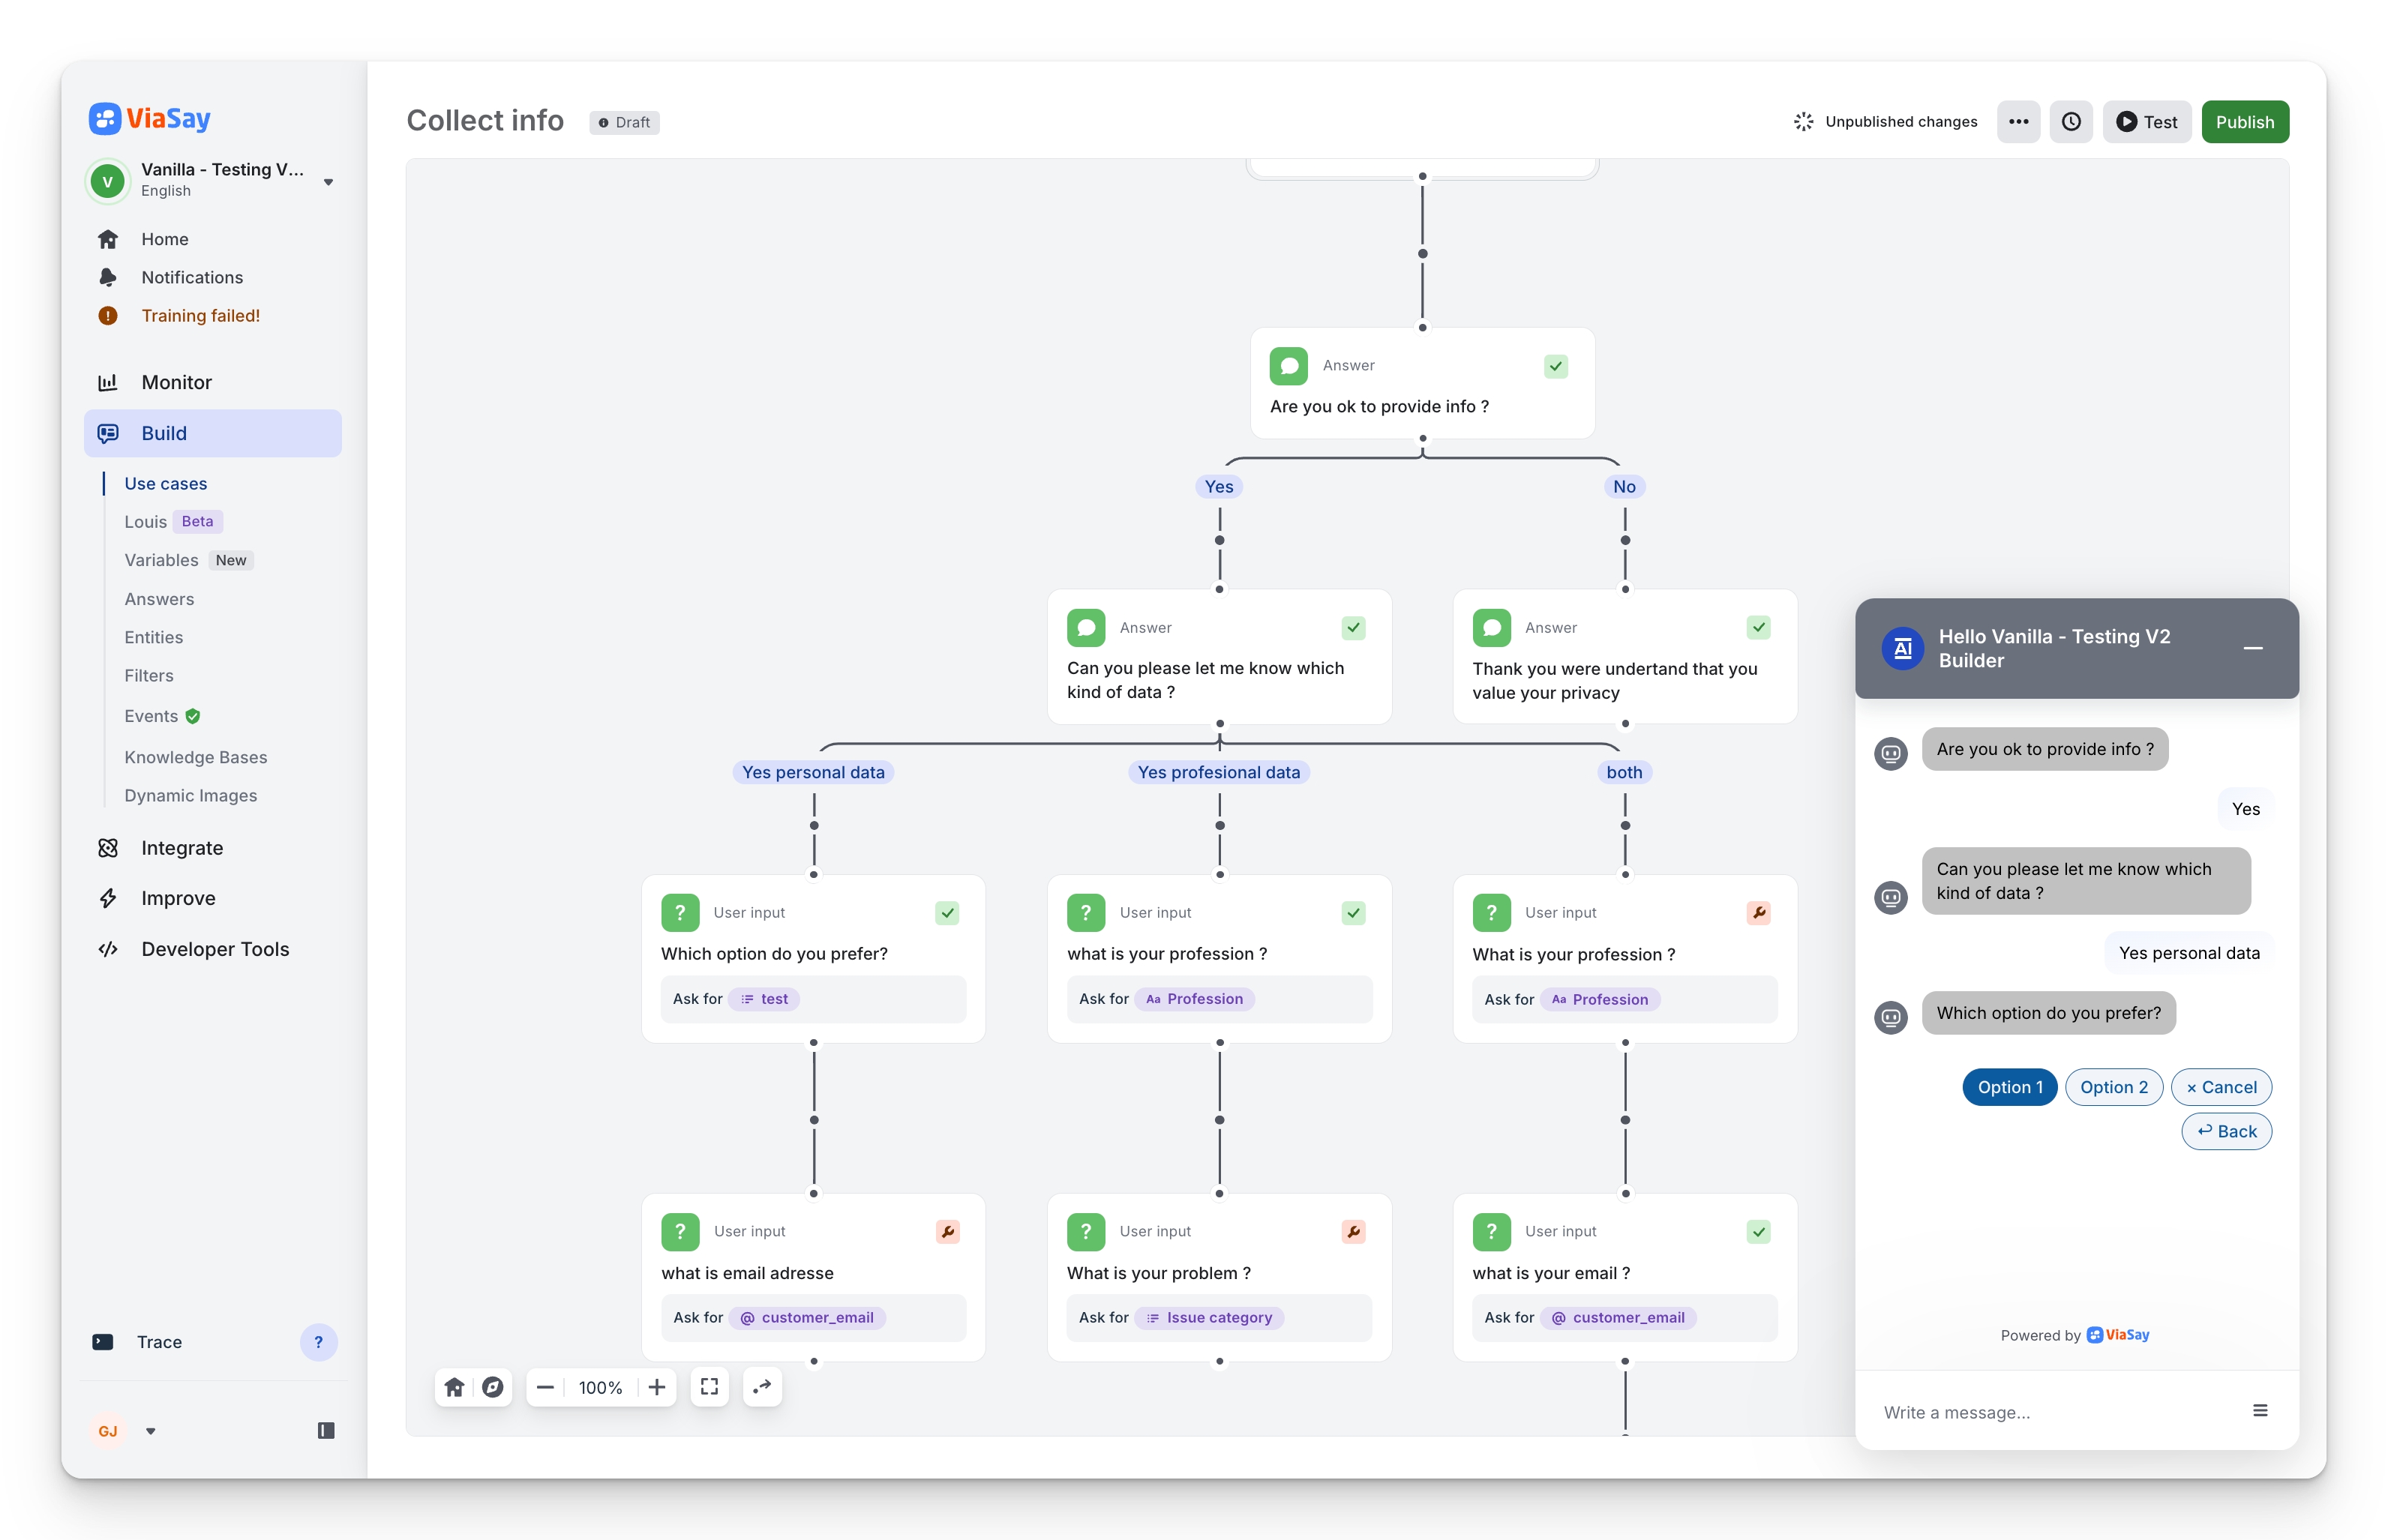Open the three-dots more options menu
The height and width of the screenshot is (1540, 2388).
pyautogui.click(x=2018, y=122)
